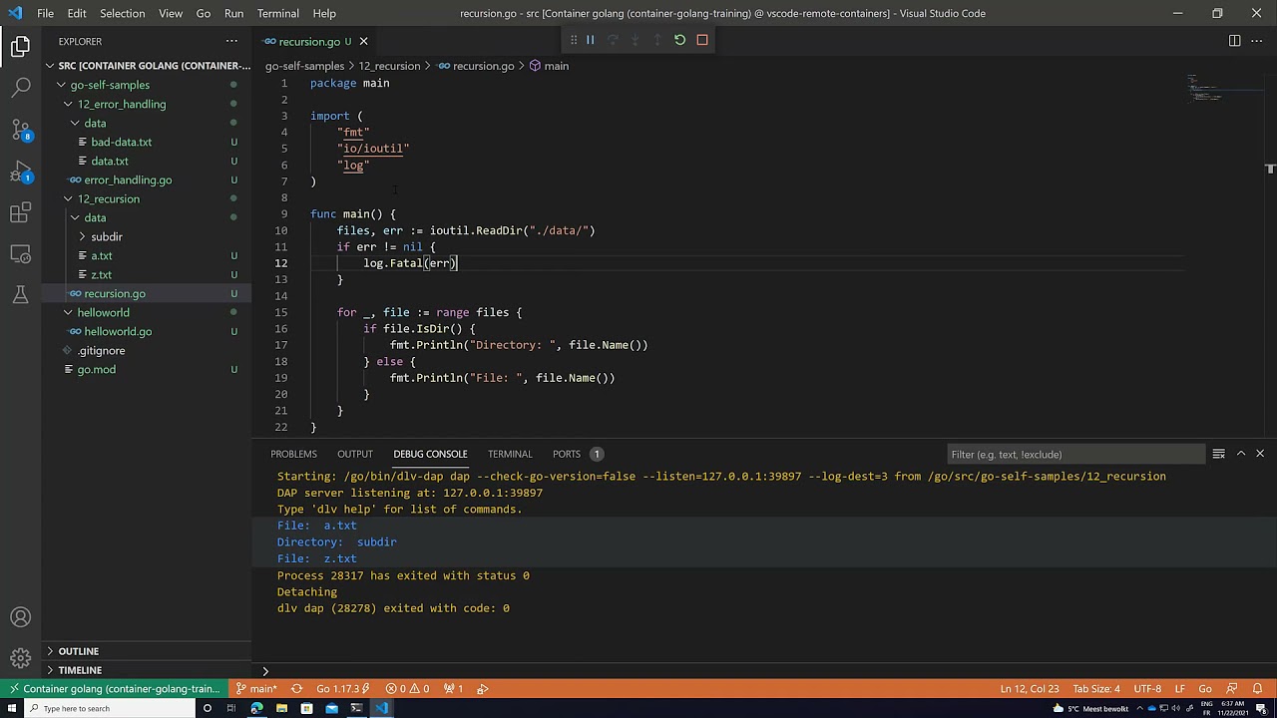Collapse the 12_recursion folder
The width and height of the screenshot is (1277, 718).
click(x=146, y=198)
